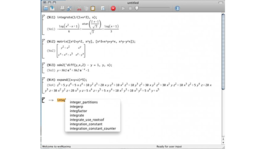Open help using the blue question icon

(x=178, y=8)
